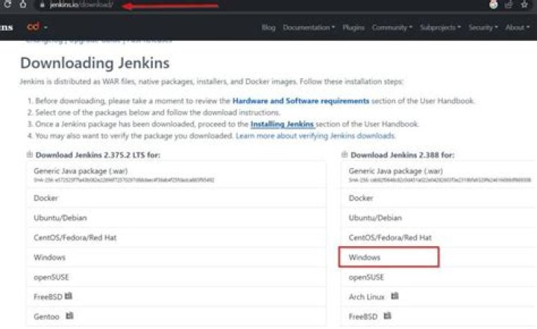Open Learn more about verifying Jenkins downloads
The width and height of the screenshot is (537, 329).
tap(315, 136)
